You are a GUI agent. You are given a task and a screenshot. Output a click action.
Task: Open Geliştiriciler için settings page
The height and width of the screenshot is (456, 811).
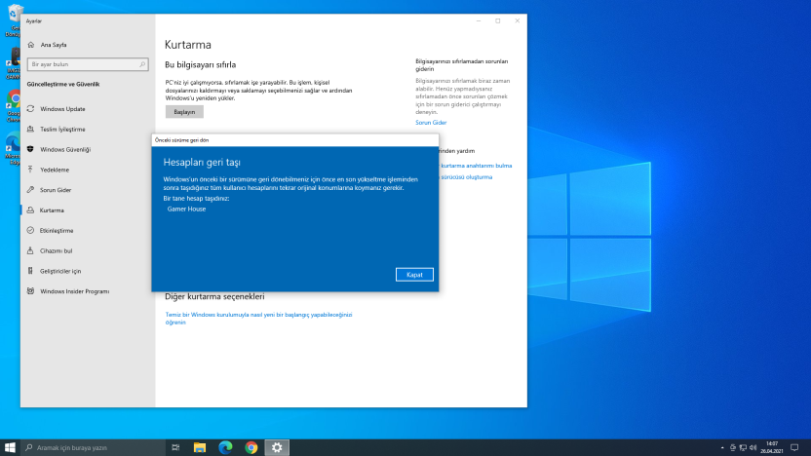(x=60, y=271)
